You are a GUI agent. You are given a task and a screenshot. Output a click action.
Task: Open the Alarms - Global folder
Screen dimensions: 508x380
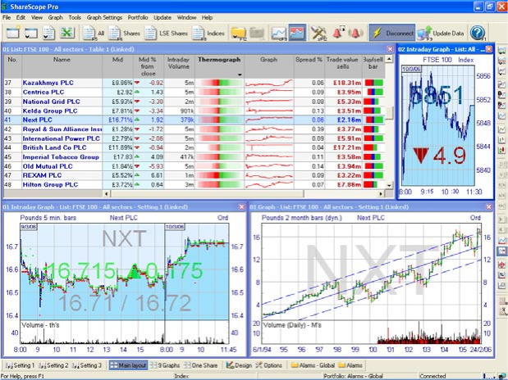pyautogui.click(x=313, y=365)
